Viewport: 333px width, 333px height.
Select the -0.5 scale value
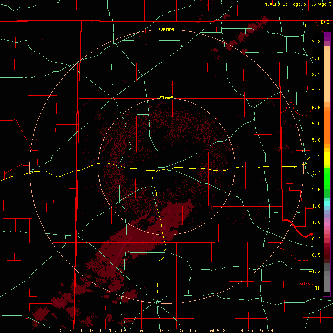(x=315, y=255)
